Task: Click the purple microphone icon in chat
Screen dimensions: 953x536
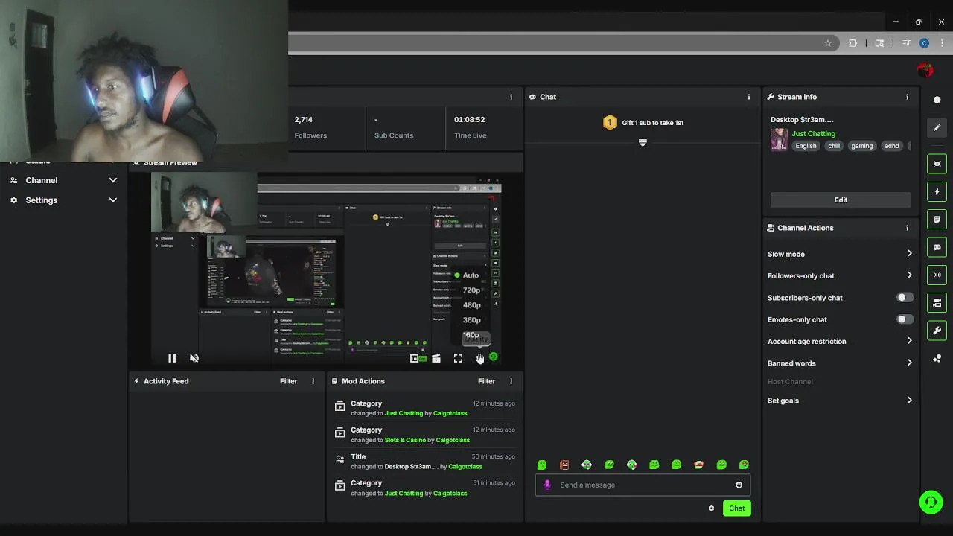Action: tap(547, 485)
